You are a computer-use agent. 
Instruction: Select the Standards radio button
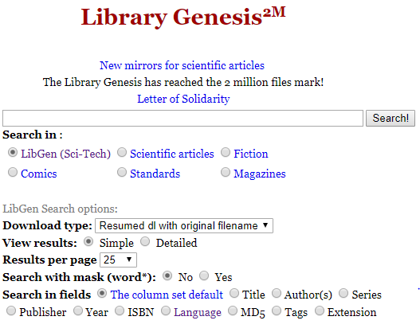[x=122, y=172]
